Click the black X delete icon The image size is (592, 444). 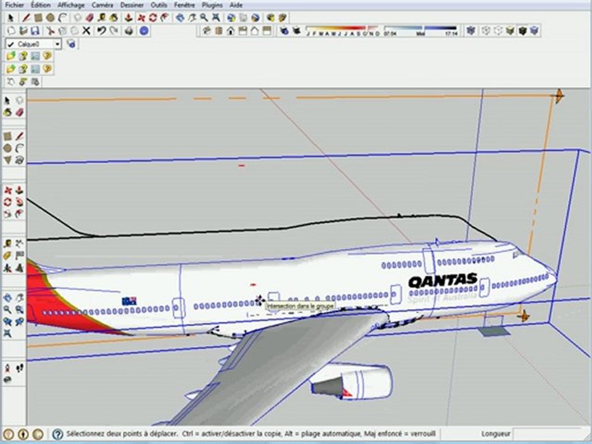(86, 31)
